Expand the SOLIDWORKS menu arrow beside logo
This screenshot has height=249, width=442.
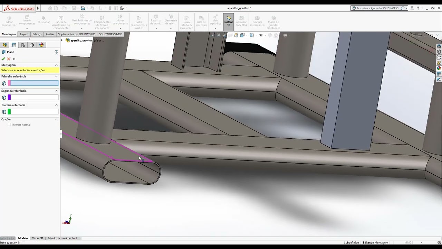point(38,8)
